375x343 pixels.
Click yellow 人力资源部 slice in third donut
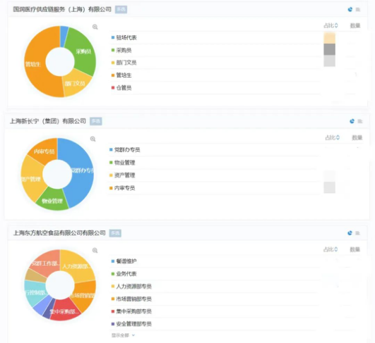pos(78,266)
